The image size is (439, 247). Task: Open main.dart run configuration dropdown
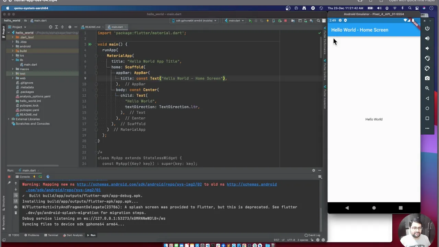point(234,21)
